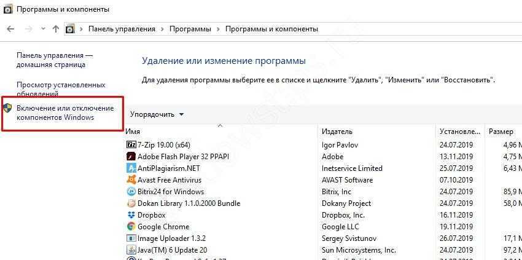Click install date 19.11.2019 cell

456,227
